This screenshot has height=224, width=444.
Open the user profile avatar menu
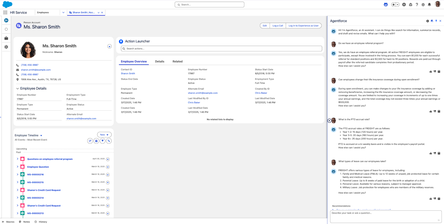tap(438, 4)
